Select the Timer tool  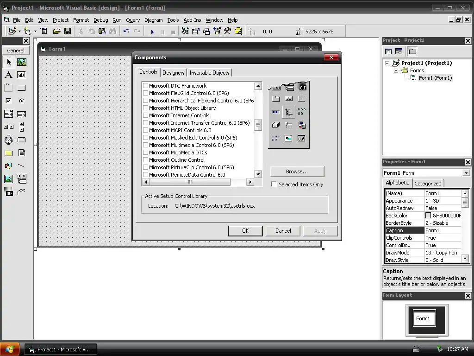(9, 140)
